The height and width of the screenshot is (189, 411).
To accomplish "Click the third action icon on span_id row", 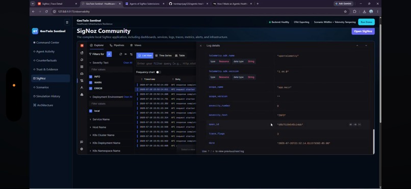I will point(359,124).
